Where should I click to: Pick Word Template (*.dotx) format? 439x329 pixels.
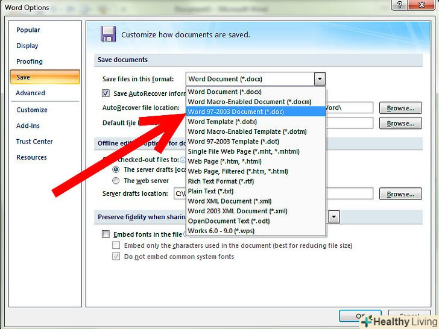click(x=256, y=122)
